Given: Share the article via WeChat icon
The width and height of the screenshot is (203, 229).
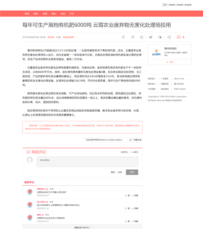Looking at the screenshot, I should (160, 37).
